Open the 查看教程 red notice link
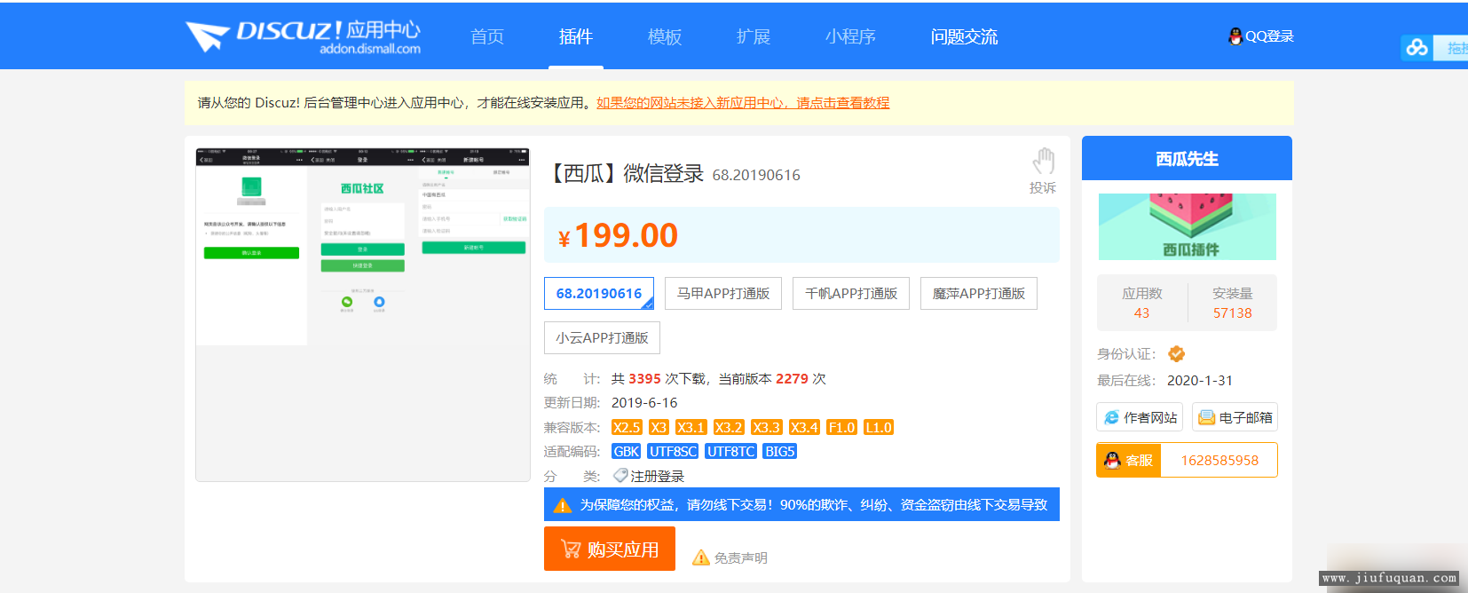 pyautogui.click(x=743, y=103)
